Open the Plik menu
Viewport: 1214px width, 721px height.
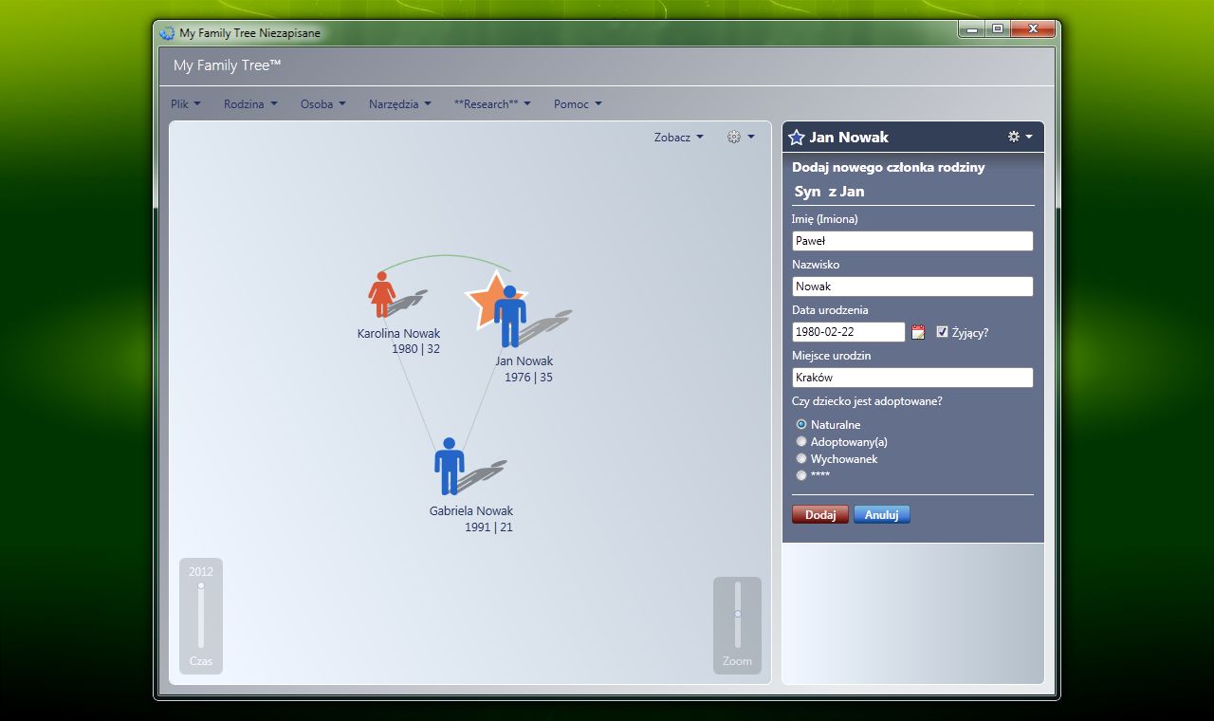click(x=186, y=104)
